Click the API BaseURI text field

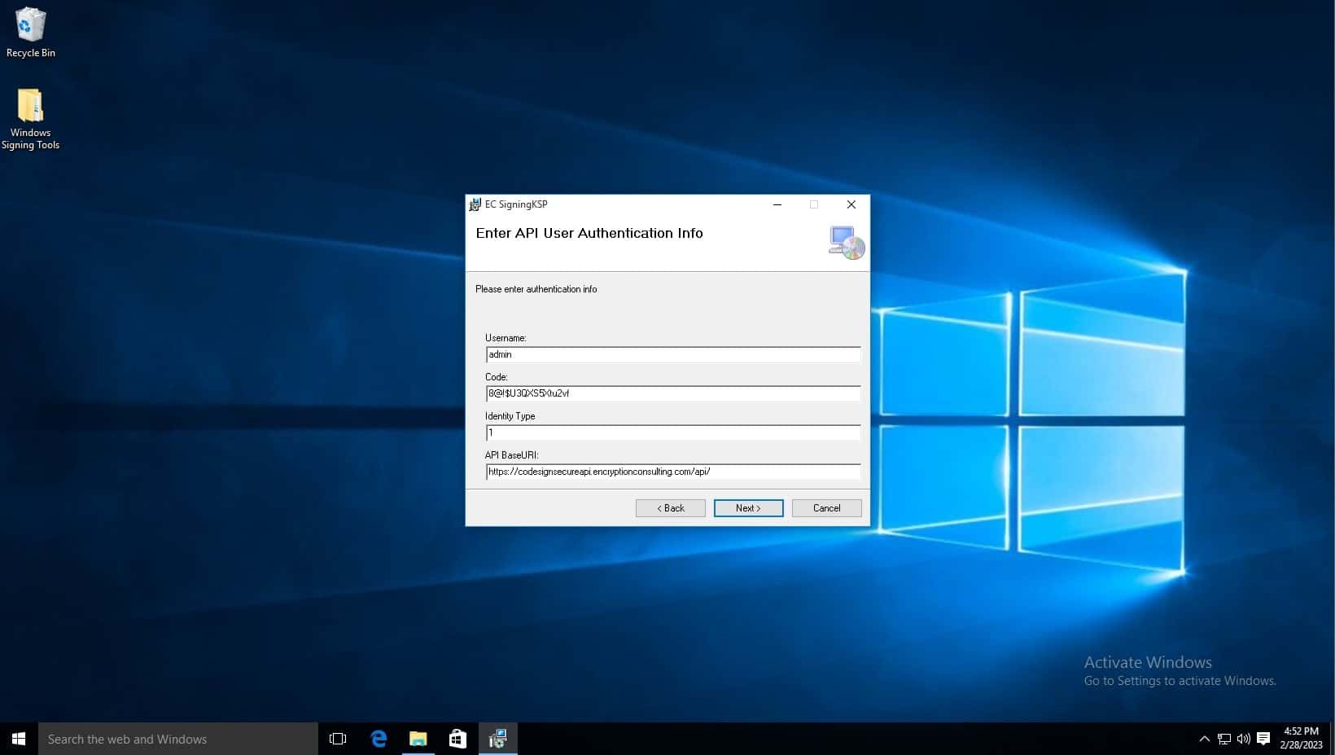[672, 472]
